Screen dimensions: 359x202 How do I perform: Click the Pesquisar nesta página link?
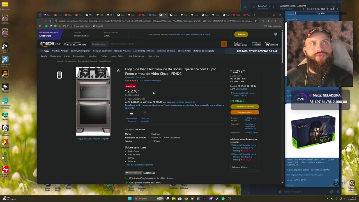coord(152,81)
